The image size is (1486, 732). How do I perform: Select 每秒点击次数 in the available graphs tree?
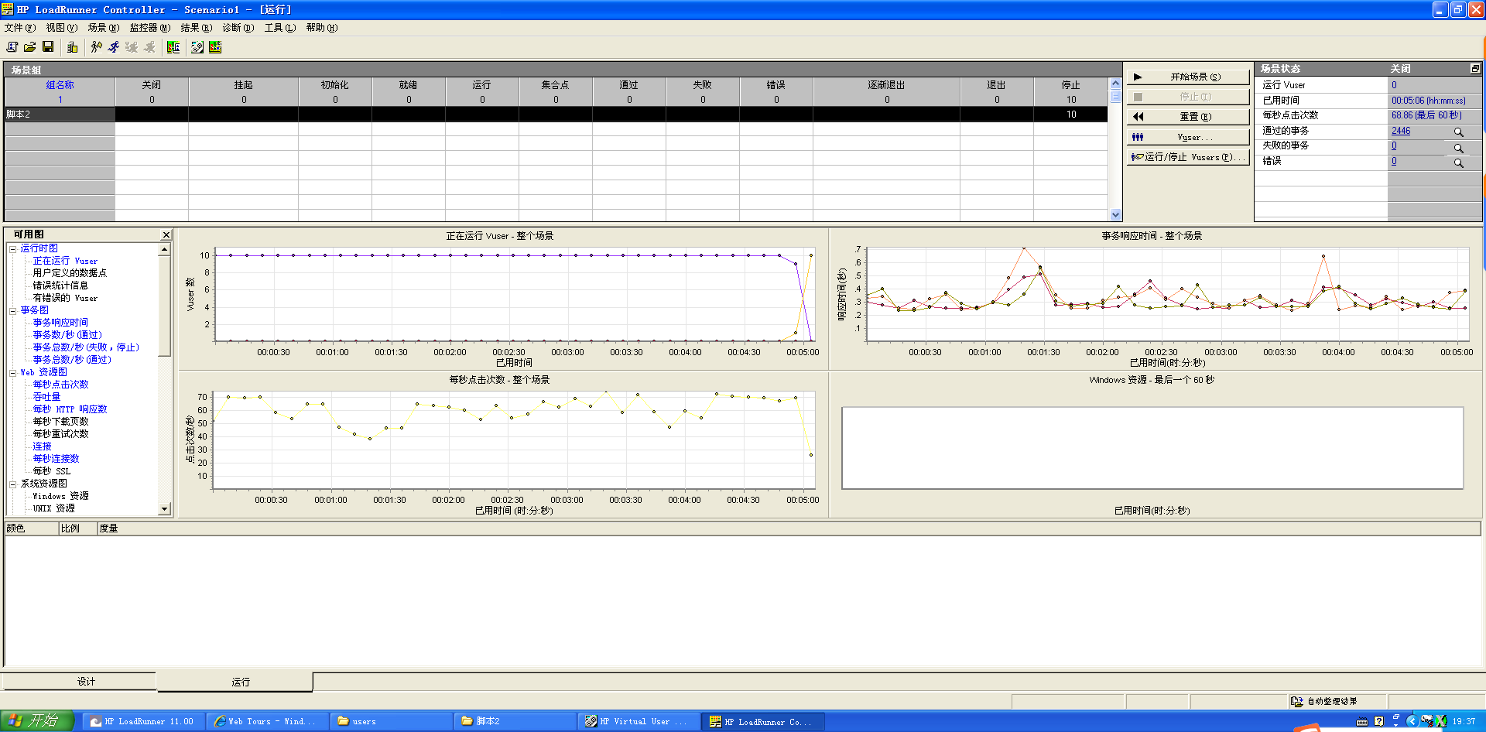[x=60, y=385]
